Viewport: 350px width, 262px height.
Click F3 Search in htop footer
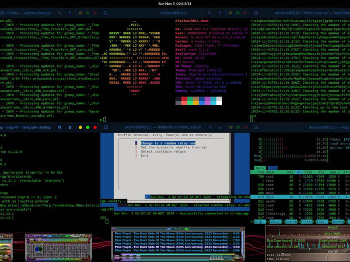tap(290, 222)
